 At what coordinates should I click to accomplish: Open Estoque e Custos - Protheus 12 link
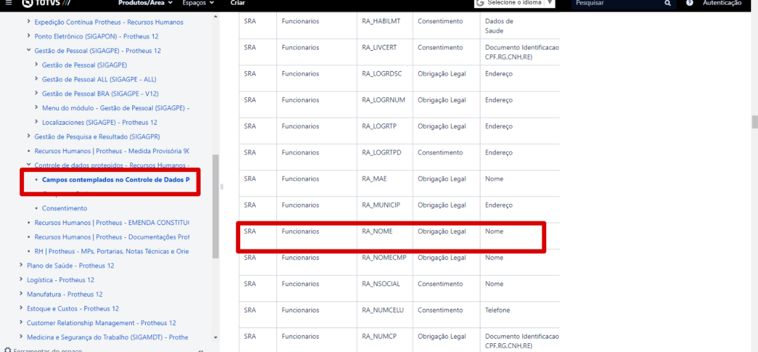(x=73, y=308)
